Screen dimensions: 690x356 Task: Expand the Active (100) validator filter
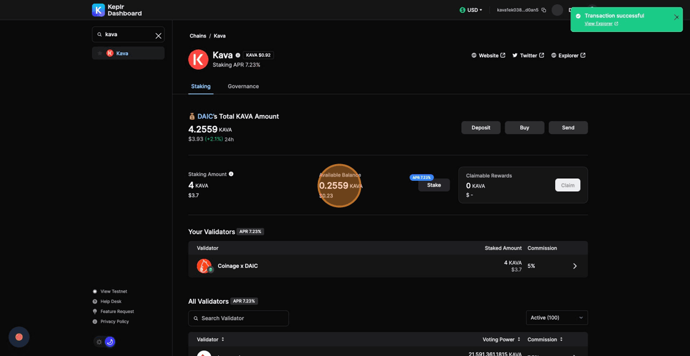[556, 318]
